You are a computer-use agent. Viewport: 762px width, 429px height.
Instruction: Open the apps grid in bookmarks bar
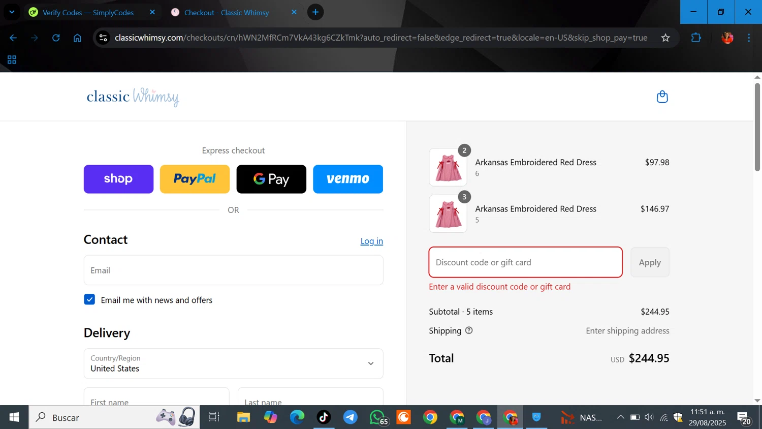[x=12, y=60]
